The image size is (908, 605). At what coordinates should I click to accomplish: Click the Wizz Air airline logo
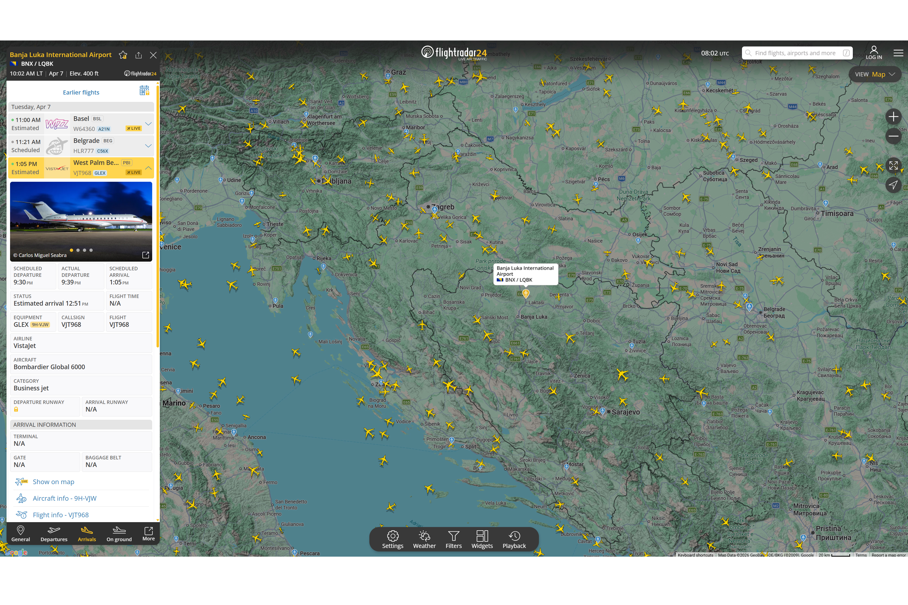click(57, 124)
